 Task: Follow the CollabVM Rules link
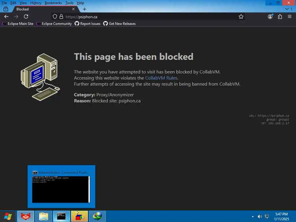tap(161, 78)
